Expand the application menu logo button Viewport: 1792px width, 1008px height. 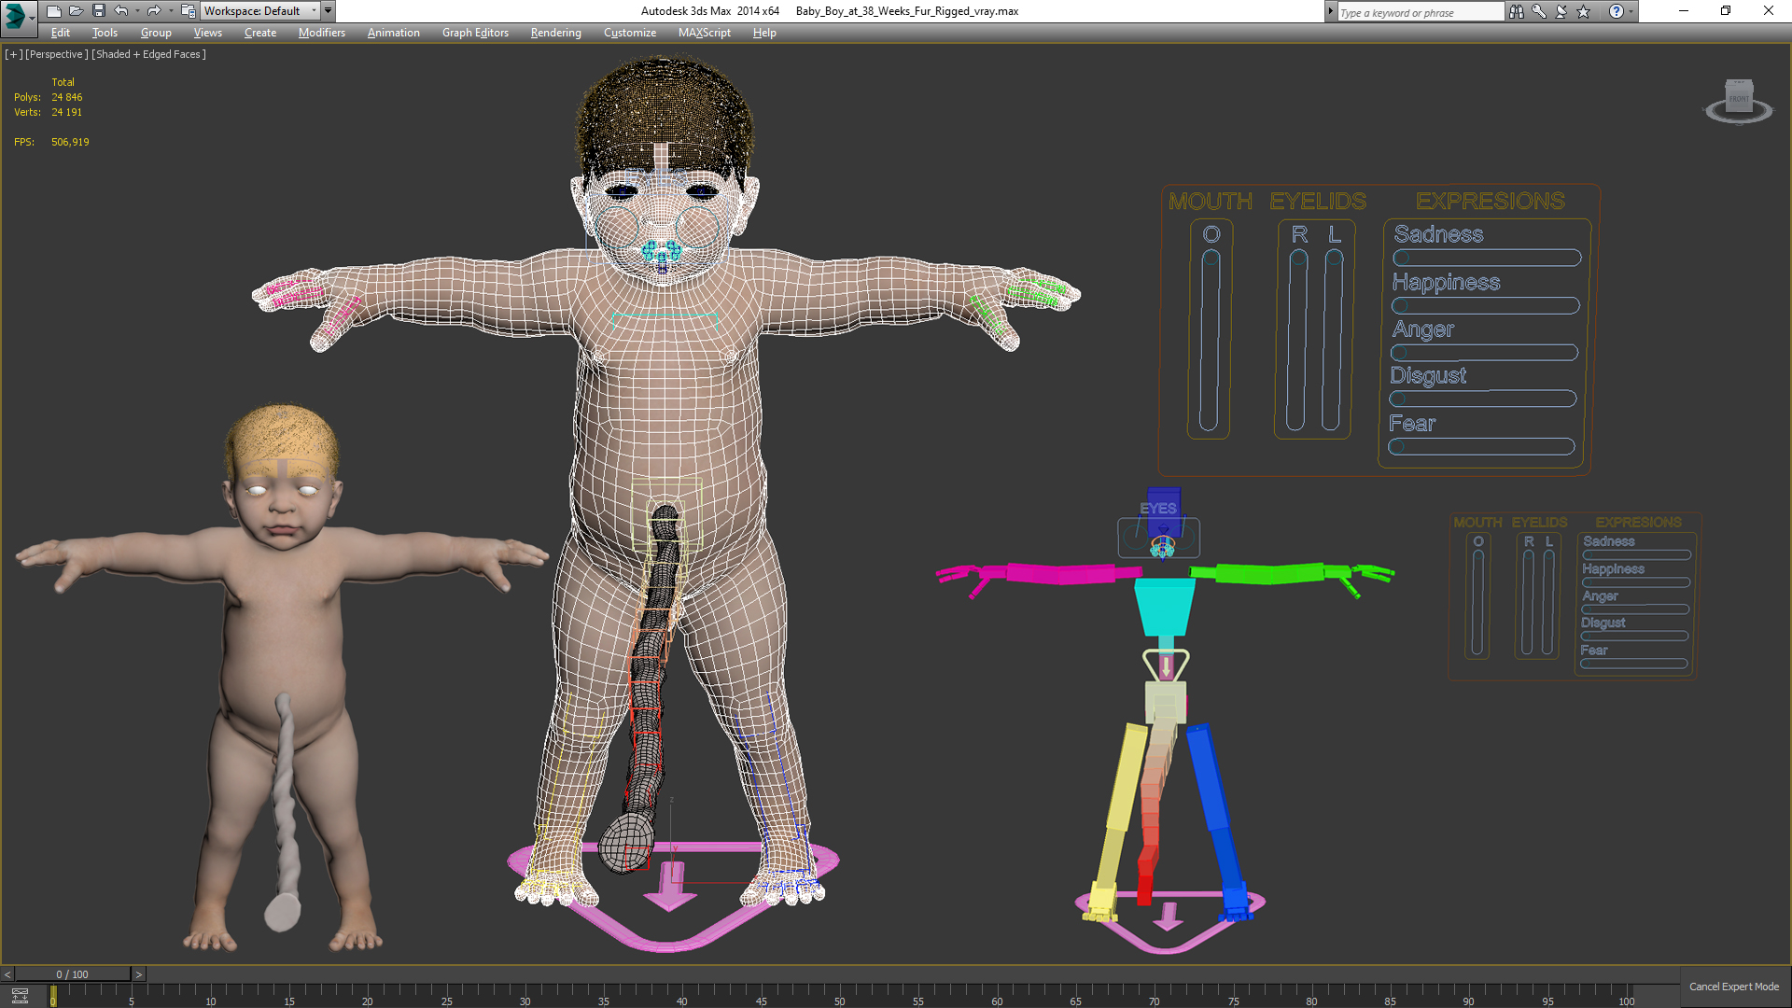click(x=17, y=15)
